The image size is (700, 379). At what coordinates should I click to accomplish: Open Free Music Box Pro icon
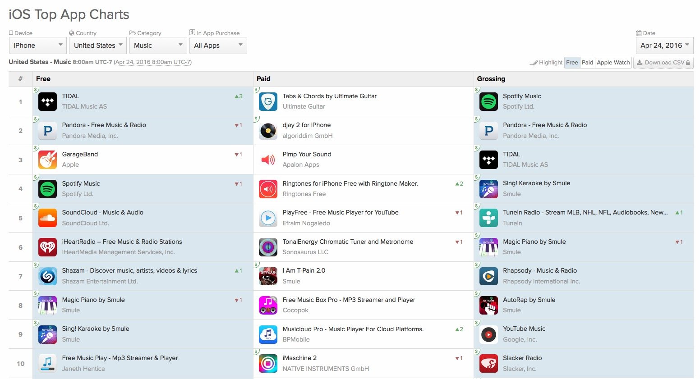(x=268, y=305)
